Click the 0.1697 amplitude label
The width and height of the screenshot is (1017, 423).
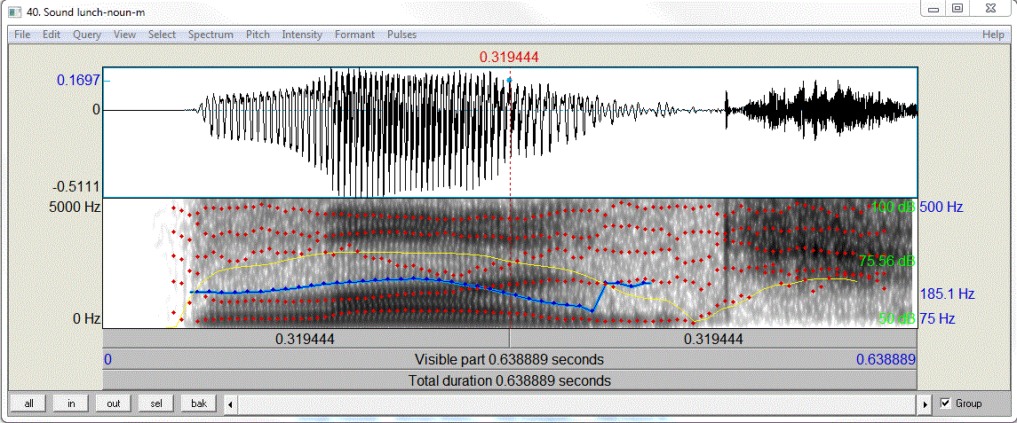click(78, 81)
